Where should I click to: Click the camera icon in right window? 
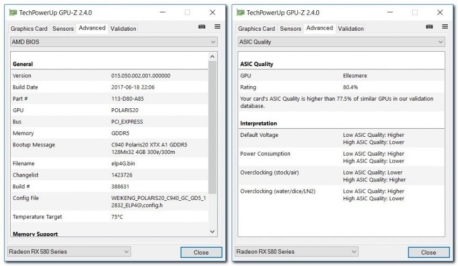point(429,26)
